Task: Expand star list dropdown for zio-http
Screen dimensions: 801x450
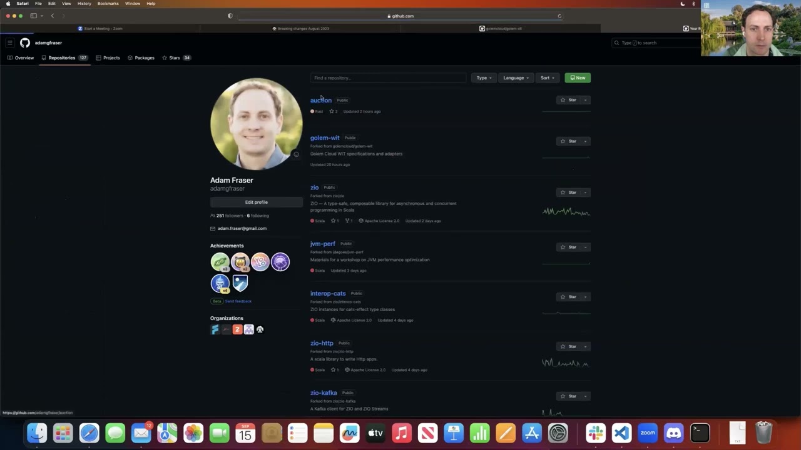Action: click(586, 346)
